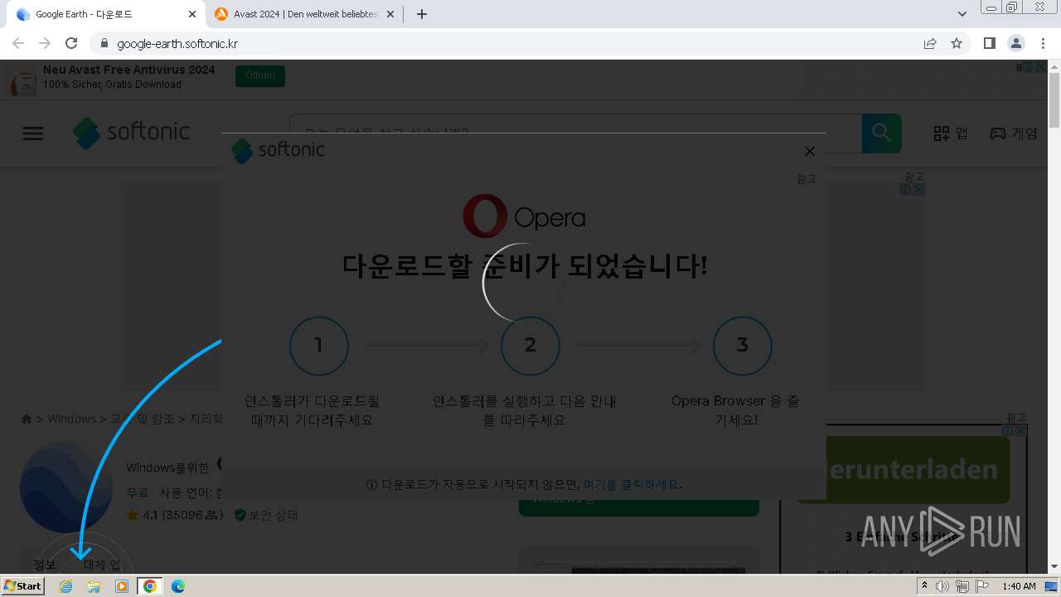Click the home icon in the breadcrumb
Screen dimensions: 1061x597
(x=27, y=419)
